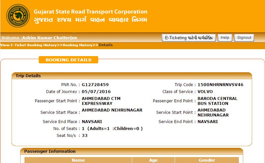Click the Signout button
Image resolution: width=265 pixels, height=163 pixels.
(244, 38)
